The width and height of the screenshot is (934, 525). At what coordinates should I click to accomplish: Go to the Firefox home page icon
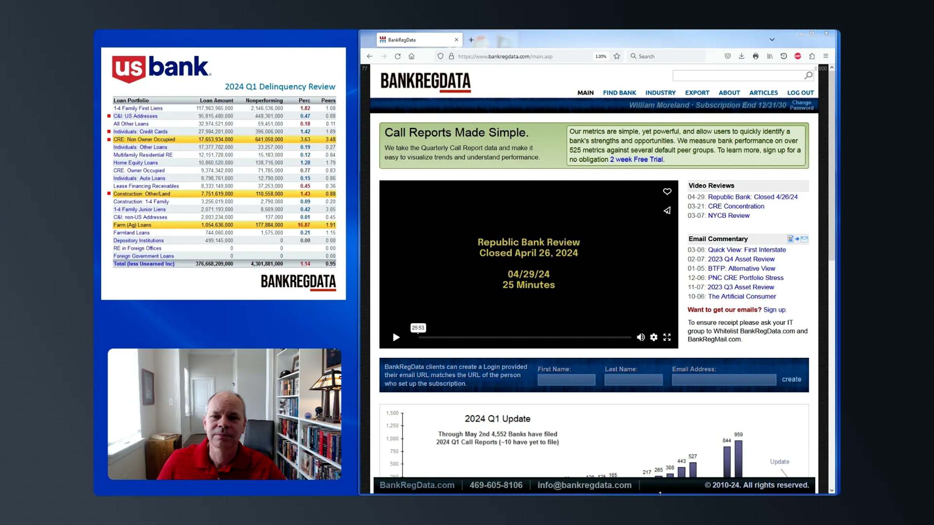click(x=411, y=56)
